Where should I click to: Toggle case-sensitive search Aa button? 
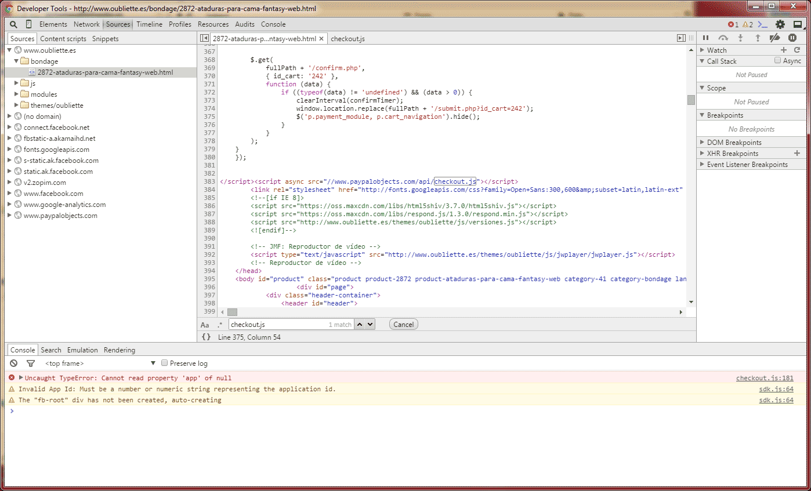click(205, 325)
